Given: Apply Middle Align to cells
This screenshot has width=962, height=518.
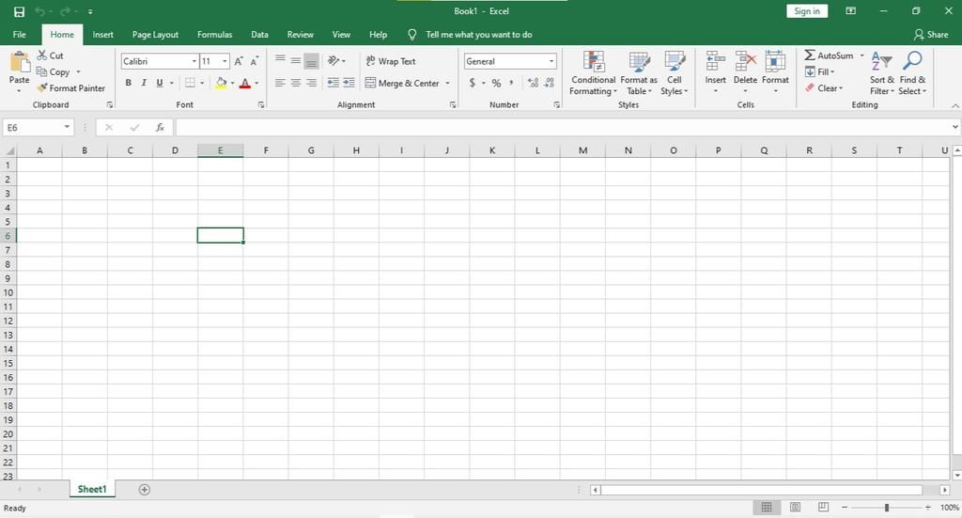Looking at the screenshot, I should pos(296,61).
